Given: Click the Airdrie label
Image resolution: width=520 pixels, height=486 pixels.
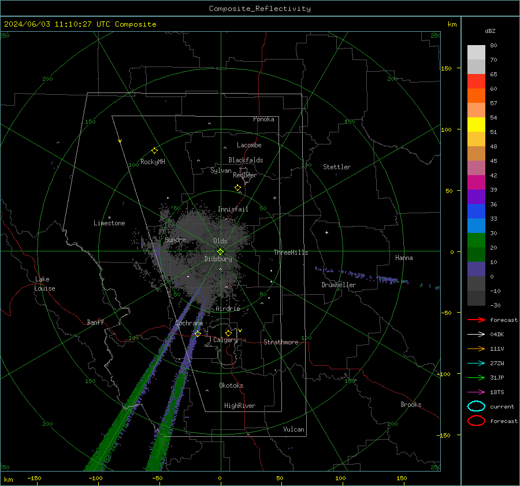Looking at the screenshot, I should 228,309.
